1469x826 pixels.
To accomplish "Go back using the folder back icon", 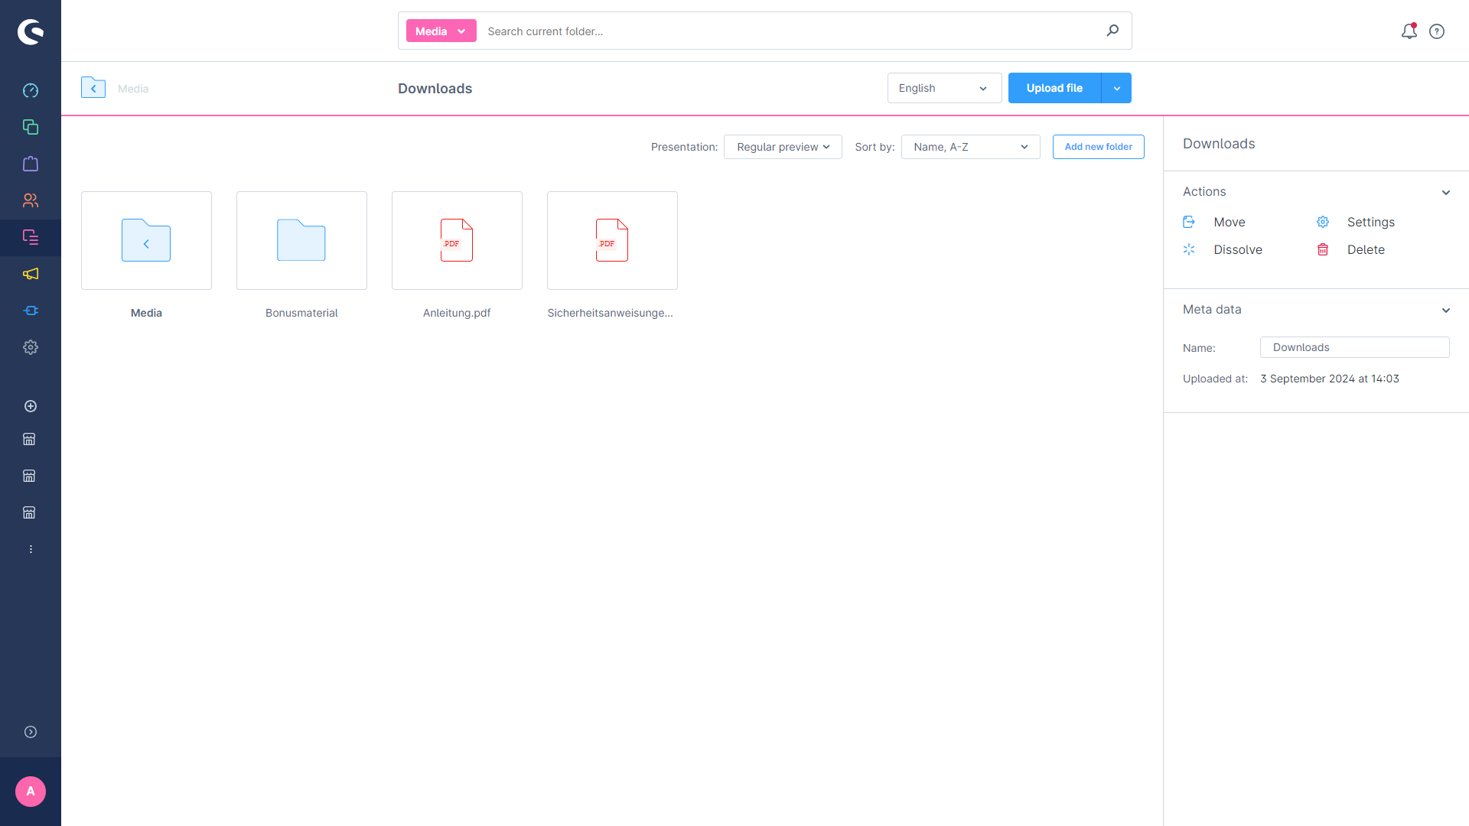I will 93,88.
